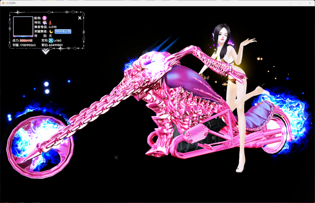
Task: Click the purple diamond VIP 14 badge
Action: coord(45,22)
